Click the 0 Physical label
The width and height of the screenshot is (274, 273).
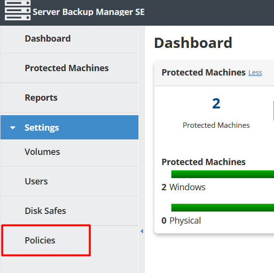point(181,221)
